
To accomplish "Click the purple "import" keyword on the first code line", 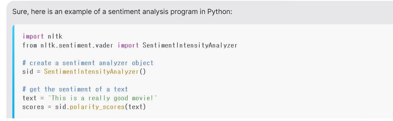I will pyautogui.click(x=33, y=36).
